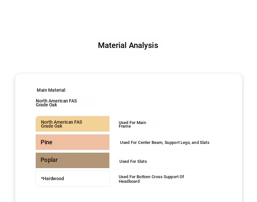Image resolution: width=257 pixels, height=202 pixels.
Task: Select the brown Poplar table cell
Action: click(72, 160)
